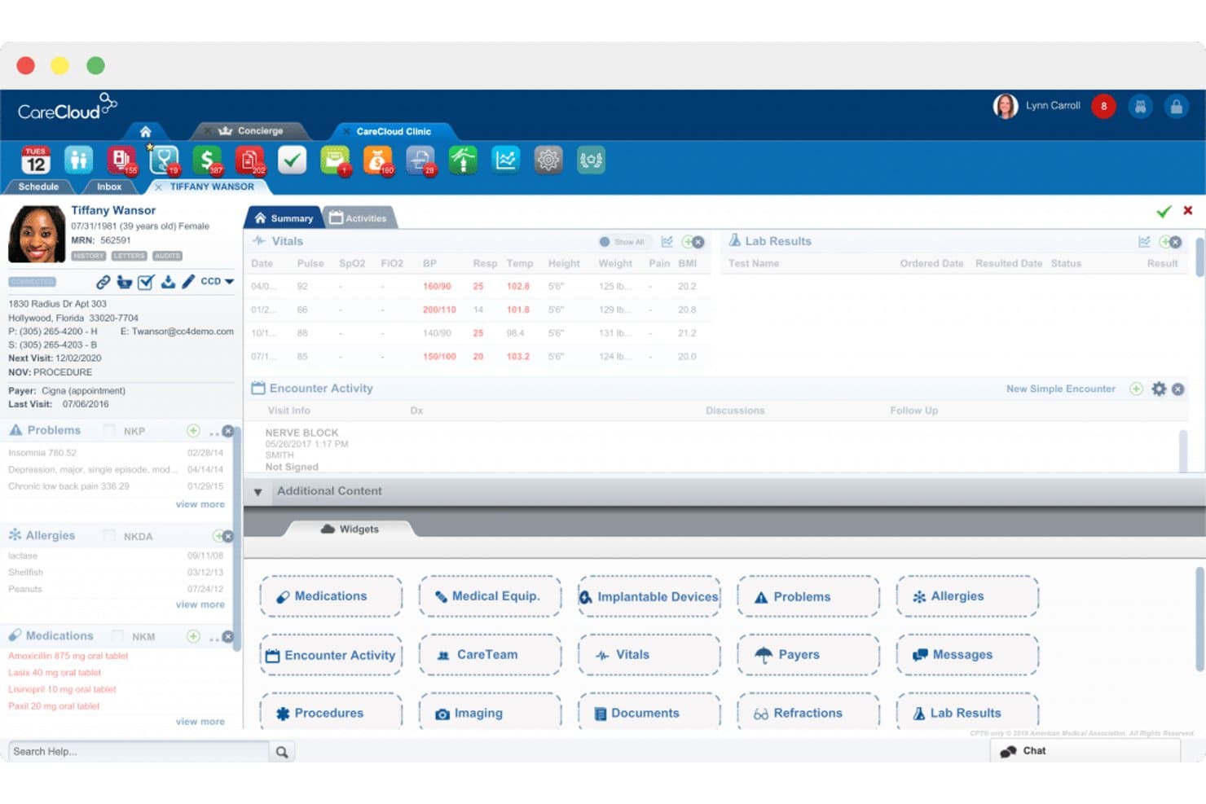The height and width of the screenshot is (804, 1206).
Task: Open the Chat panel
Action: coord(1085,750)
